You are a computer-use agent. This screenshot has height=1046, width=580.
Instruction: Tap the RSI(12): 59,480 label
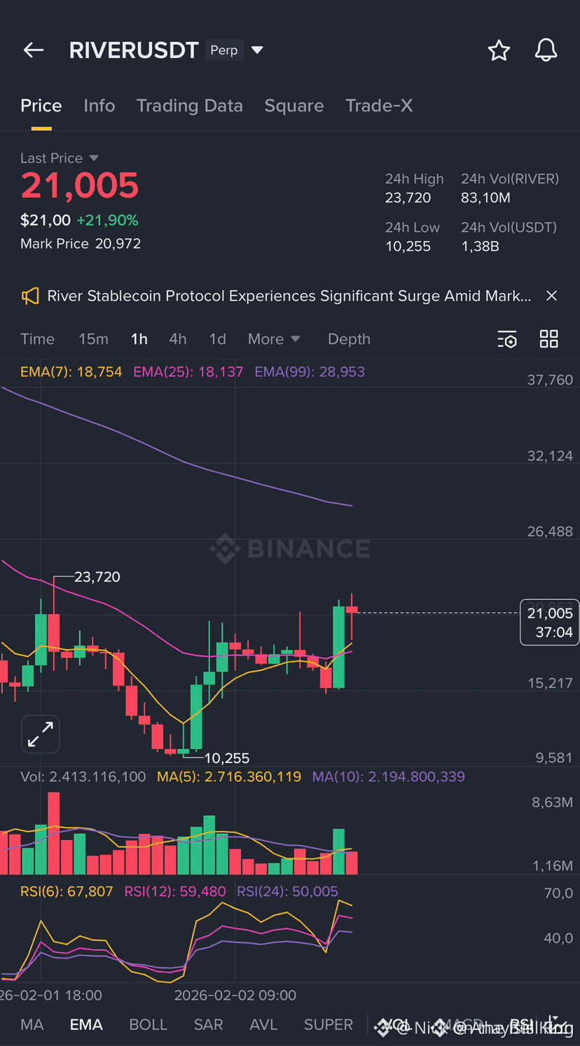click(175, 892)
